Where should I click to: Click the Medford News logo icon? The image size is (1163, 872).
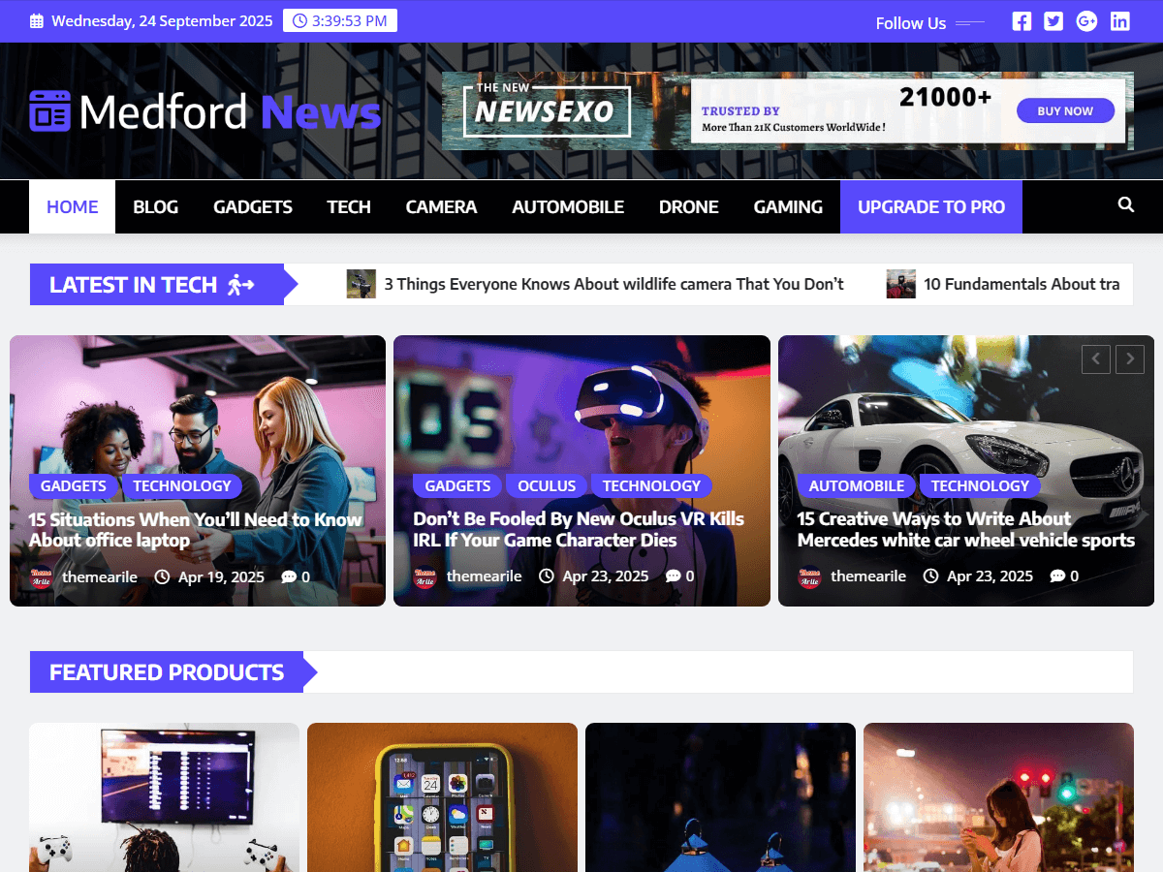50,111
